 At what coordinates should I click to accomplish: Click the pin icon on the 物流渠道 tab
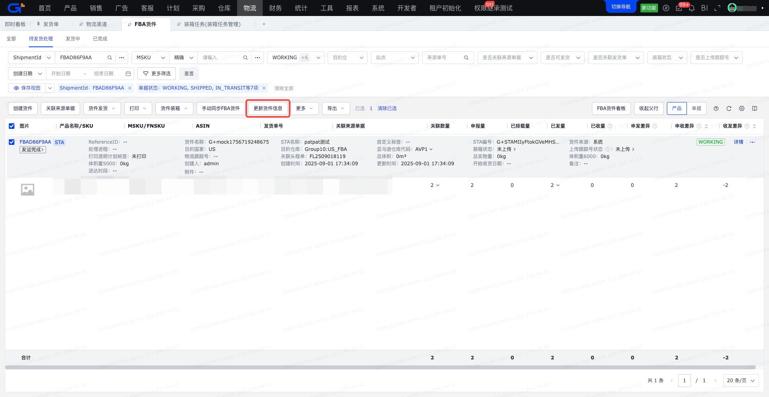pos(81,24)
